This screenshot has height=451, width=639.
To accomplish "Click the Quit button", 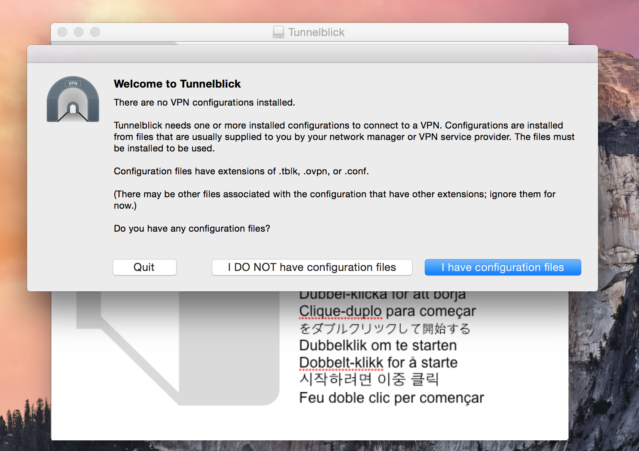I will (144, 267).
